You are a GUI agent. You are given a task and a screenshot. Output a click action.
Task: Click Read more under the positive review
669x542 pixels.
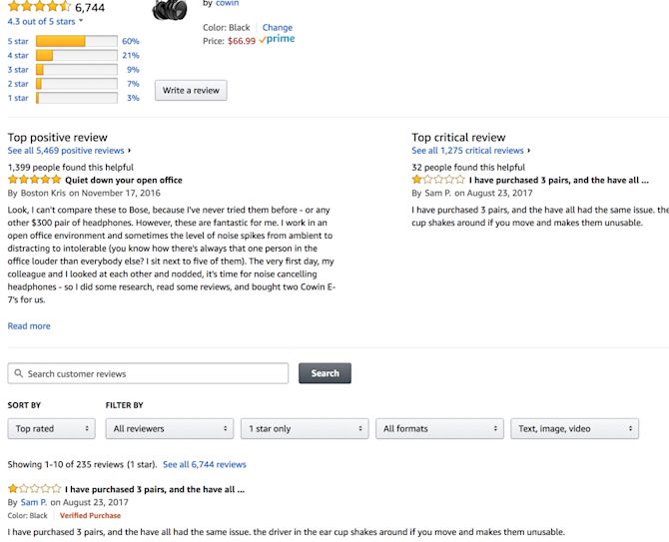(29, 325)
